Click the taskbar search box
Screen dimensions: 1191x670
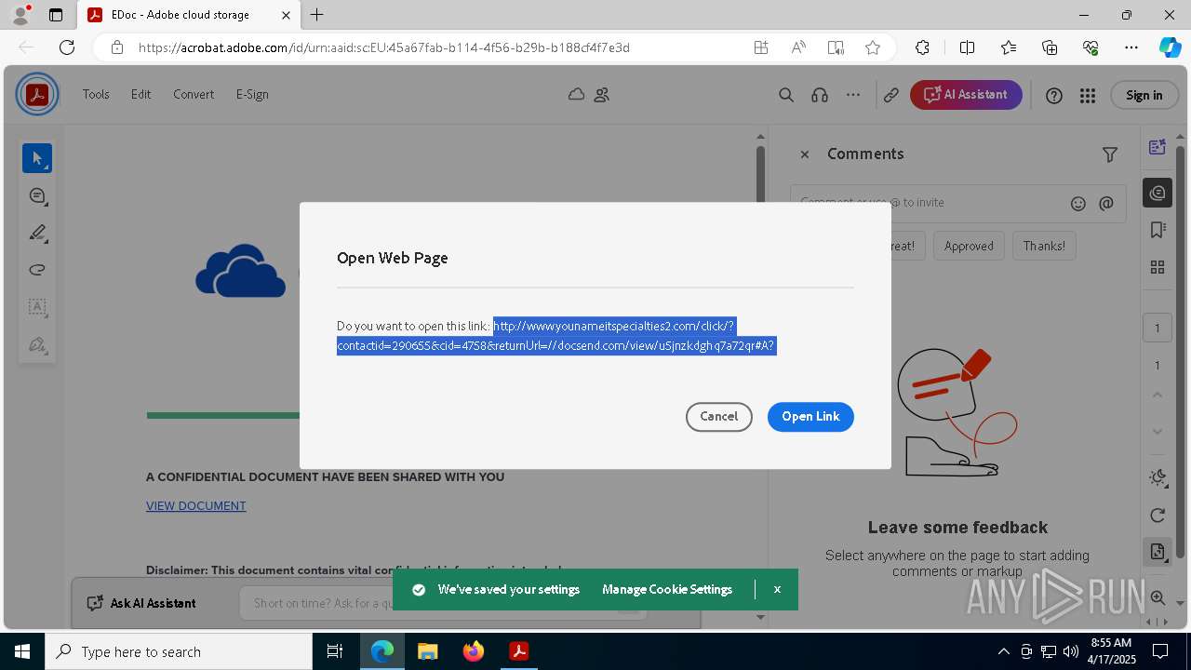179,651
